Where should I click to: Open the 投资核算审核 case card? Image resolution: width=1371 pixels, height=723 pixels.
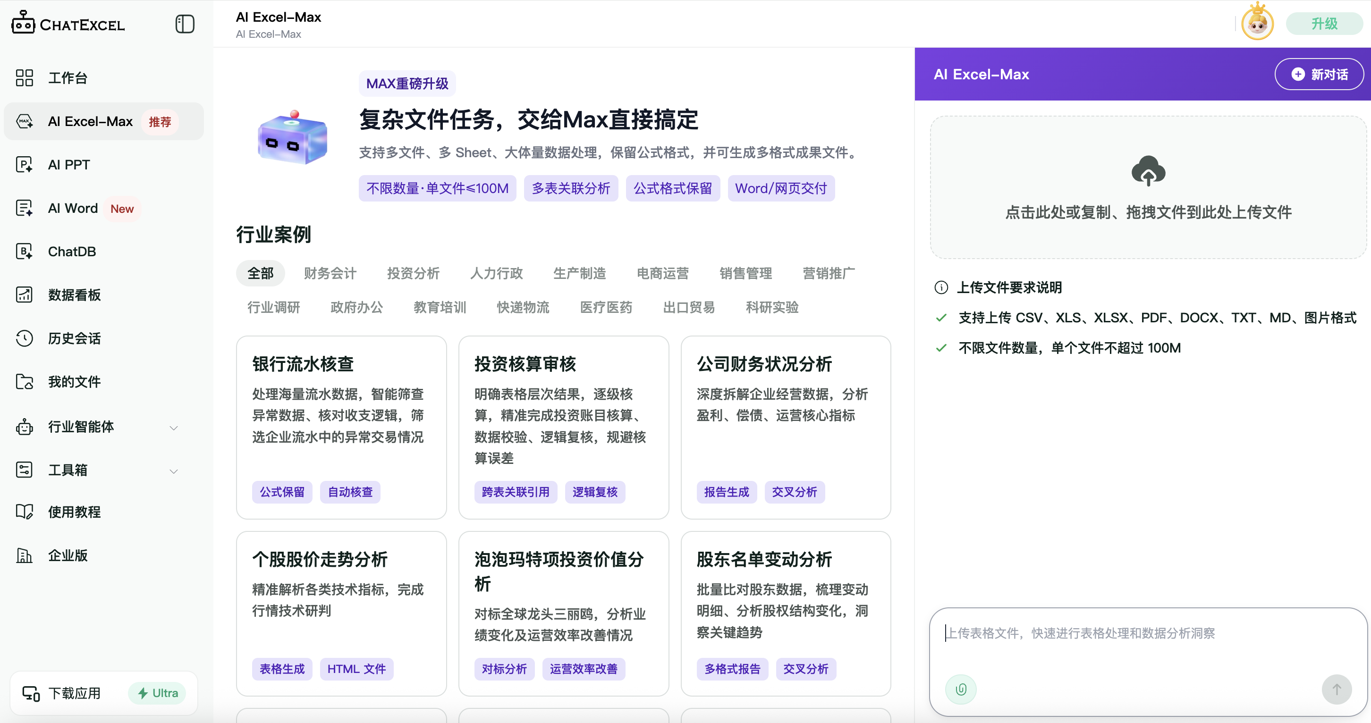[564, 427]
